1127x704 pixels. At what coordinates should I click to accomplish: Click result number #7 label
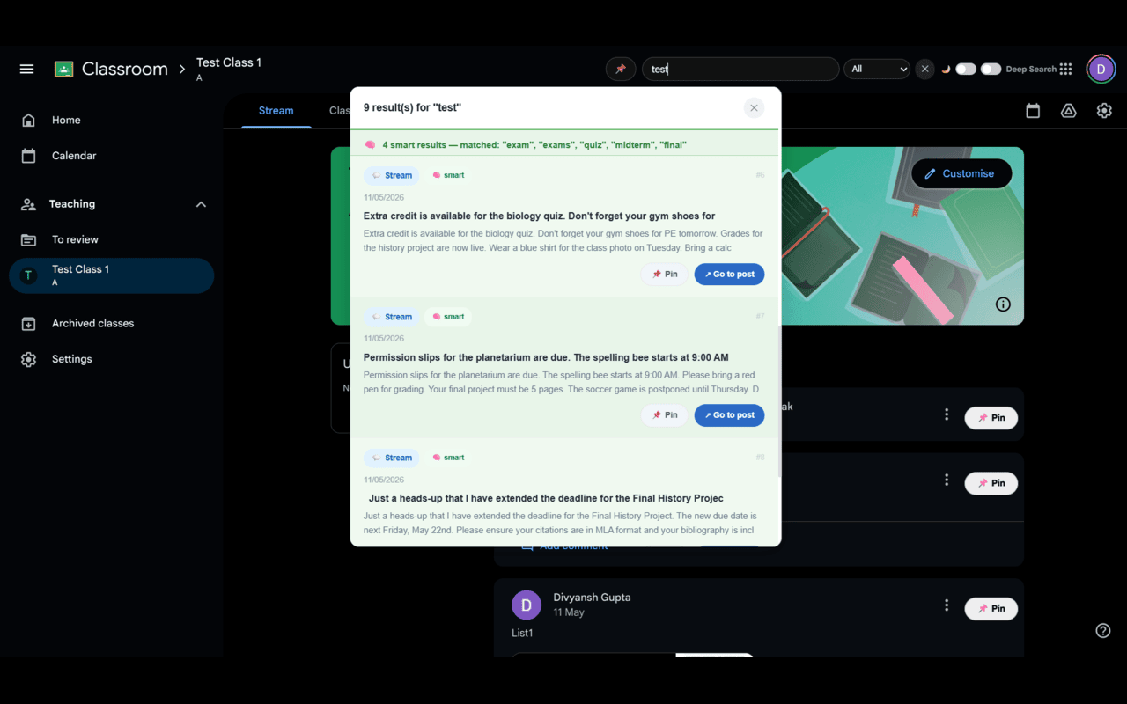(x=760, y=317)
